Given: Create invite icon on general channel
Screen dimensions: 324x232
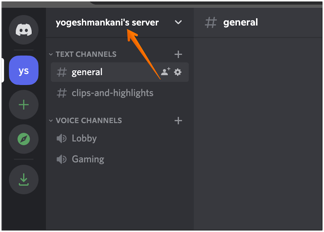Looking at the screenshot, I should pos(165,72).
